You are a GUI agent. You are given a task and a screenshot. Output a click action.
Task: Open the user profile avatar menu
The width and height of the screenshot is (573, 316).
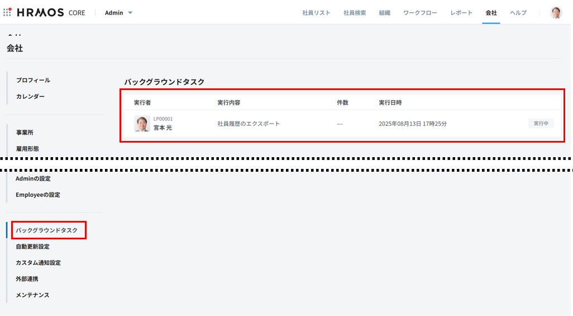tap(556, 12)
